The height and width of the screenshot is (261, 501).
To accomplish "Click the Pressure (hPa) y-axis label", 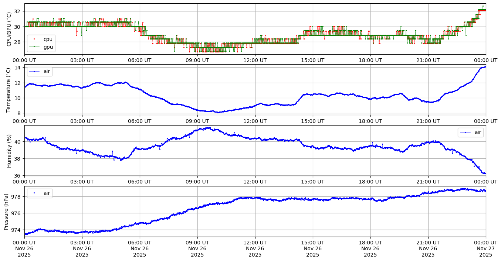I will (x=6, y=212).
